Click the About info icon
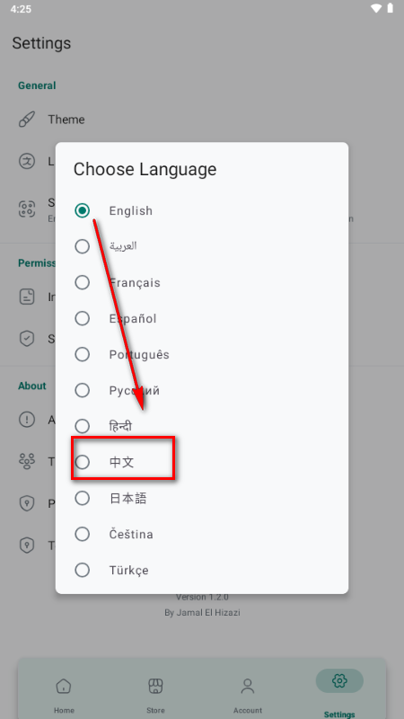The width and height of the screenshot is (404, 719). 27,420
